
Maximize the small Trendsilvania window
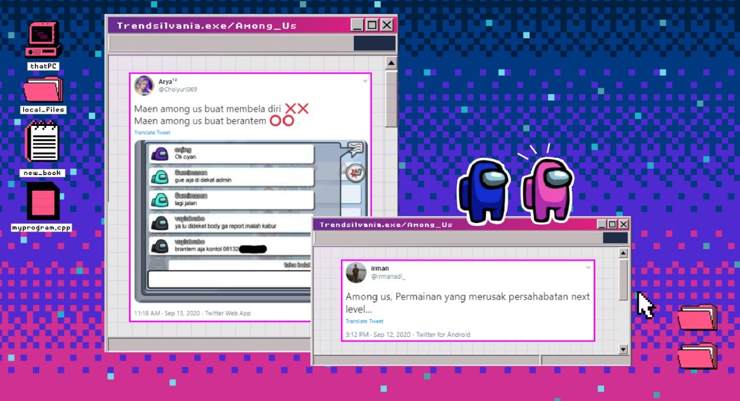coord(613,224)
